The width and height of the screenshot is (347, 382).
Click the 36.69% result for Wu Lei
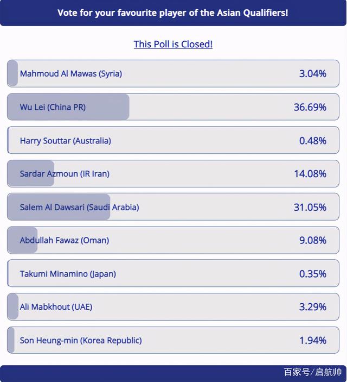(310, 107)
